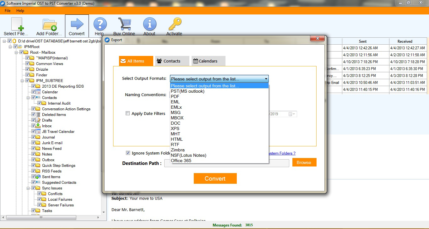Select the Server Failures tree item

coord(61,205)
